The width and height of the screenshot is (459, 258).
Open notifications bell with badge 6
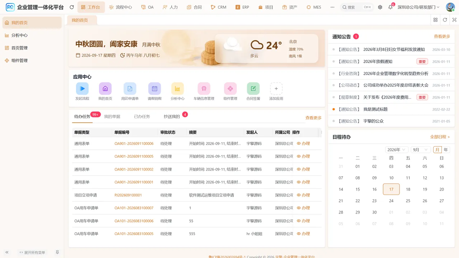coord(391,7)
